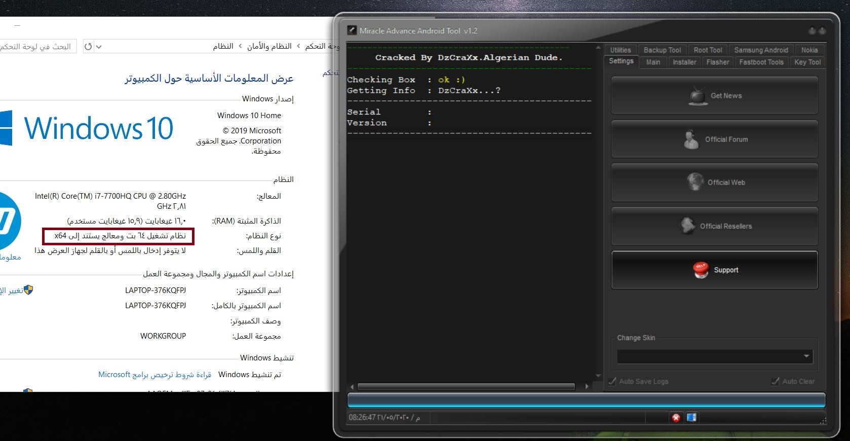Click the handshake icon on Official Resellers
Viewport: 850px width, 441px height.
pyautogui.click(x=687, y=226)
